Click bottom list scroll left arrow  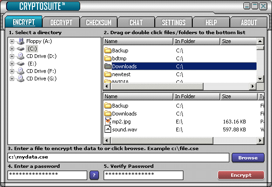[x=106, y=140]
